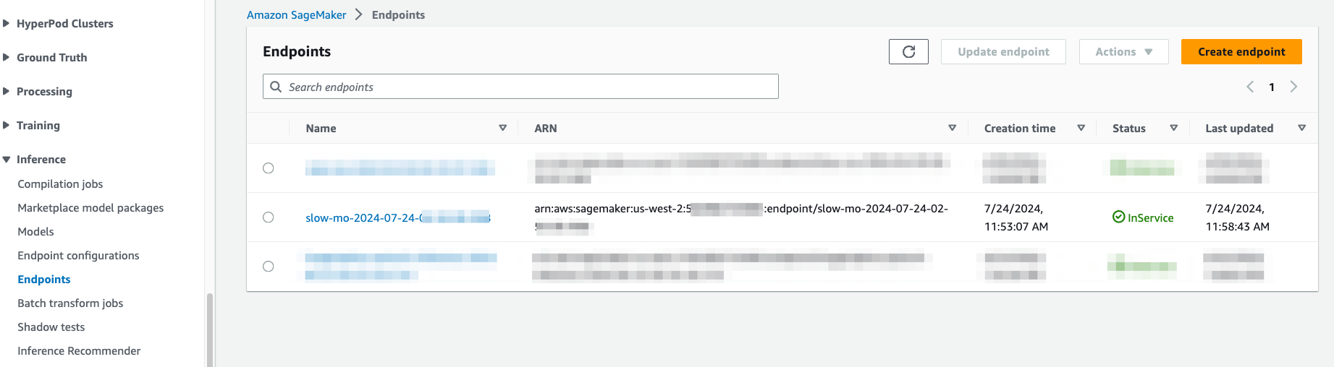Expand Ground Truth section
The height and width of the screenshot is (367, 1334).
tap(7, 57)
